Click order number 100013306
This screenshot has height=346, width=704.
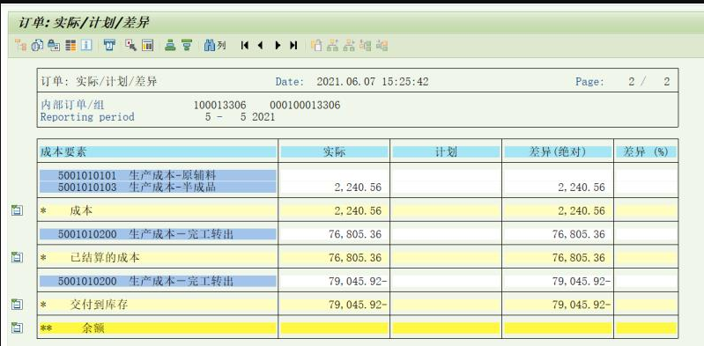pos(219,106)
